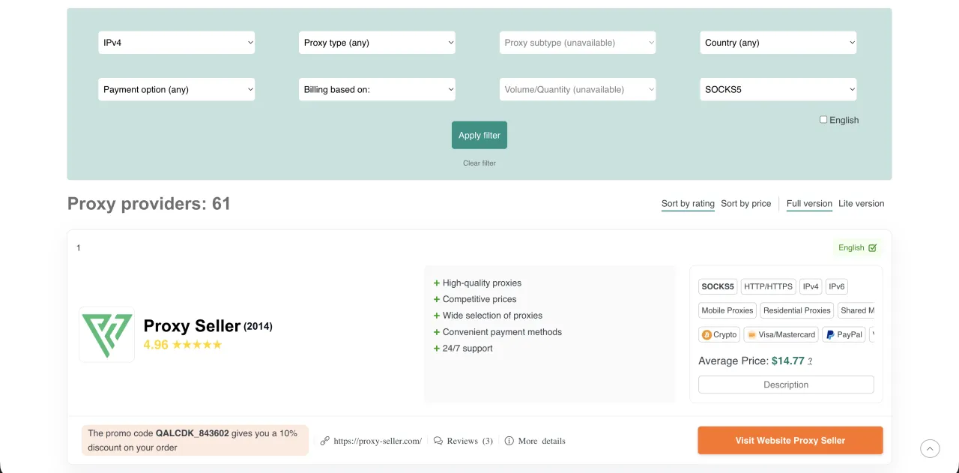Open the Volume/Quantity (unavailable) dropdown

coord(578,89)
